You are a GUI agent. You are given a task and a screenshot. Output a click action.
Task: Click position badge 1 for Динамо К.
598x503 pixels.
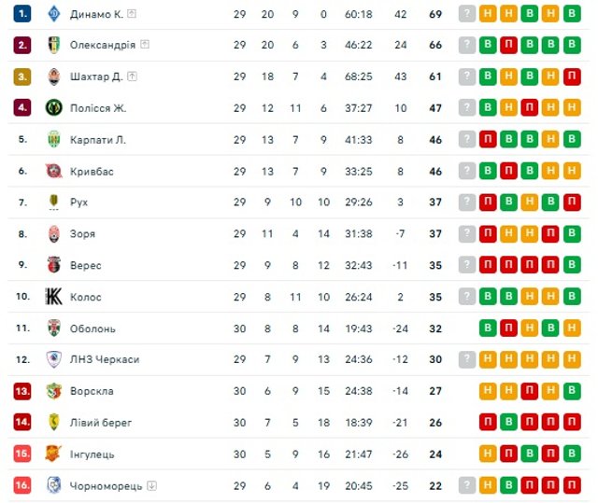[22, 14]
